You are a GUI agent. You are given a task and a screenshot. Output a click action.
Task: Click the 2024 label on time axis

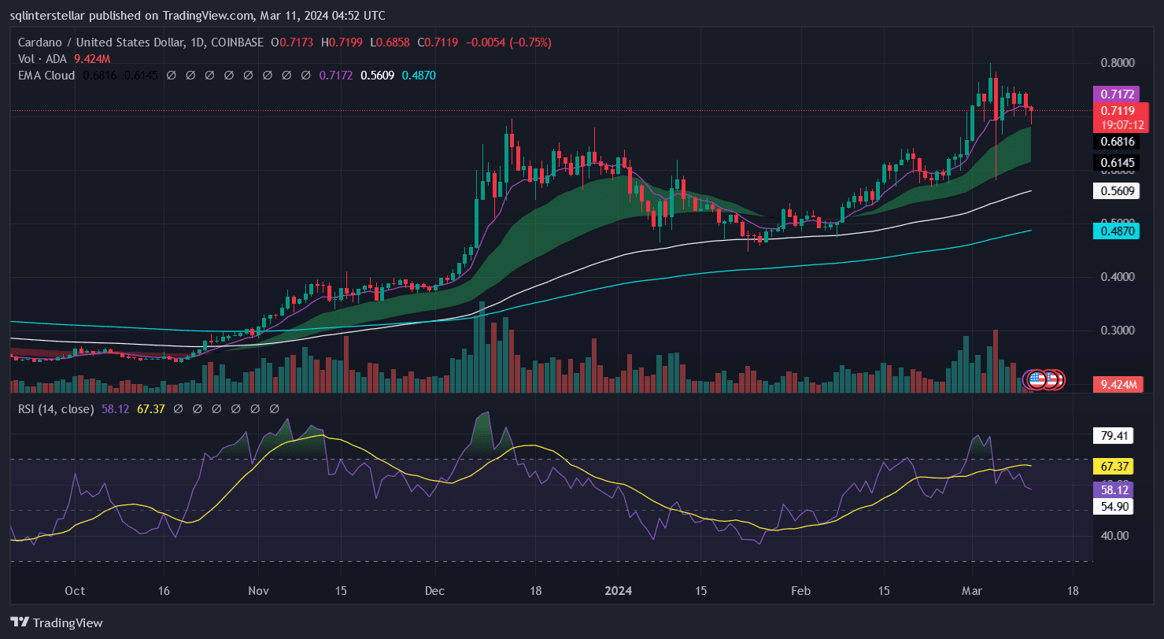[x=617, y=591]
